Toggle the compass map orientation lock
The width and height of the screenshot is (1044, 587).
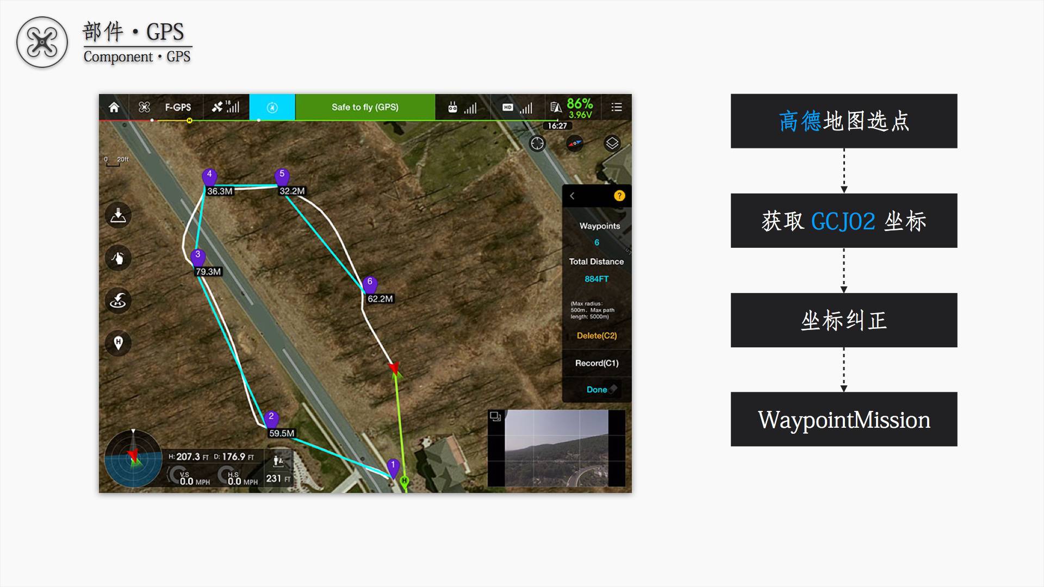(x=575, y=143)
